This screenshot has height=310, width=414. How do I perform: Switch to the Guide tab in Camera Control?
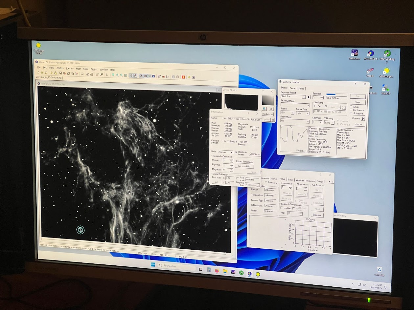[293, 88]
